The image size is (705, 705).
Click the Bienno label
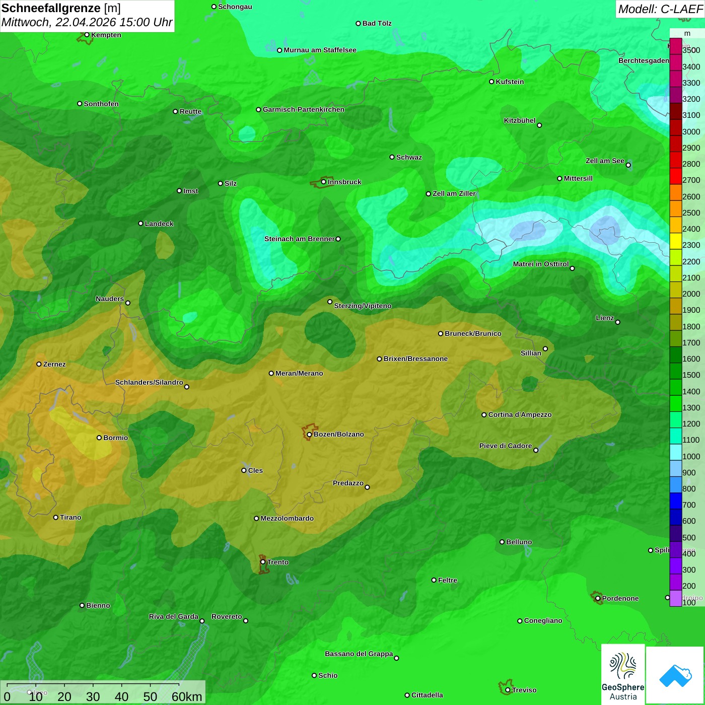(98, 605)
